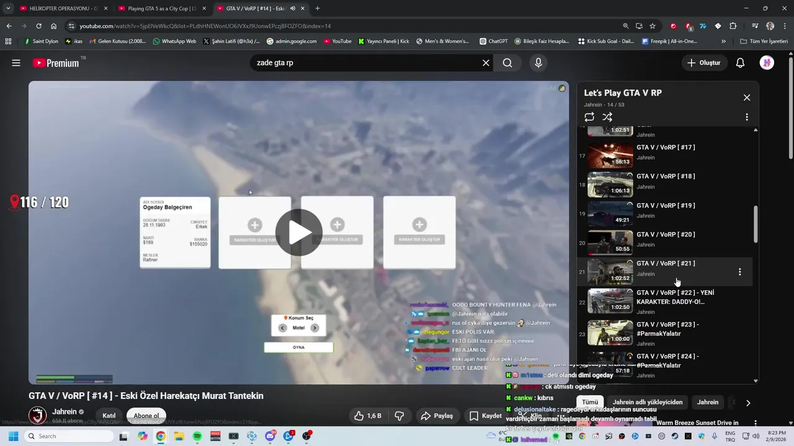Bookmark this page with the star icon
794x446 pixels.
pyautogui.click(x=653, y=26)
